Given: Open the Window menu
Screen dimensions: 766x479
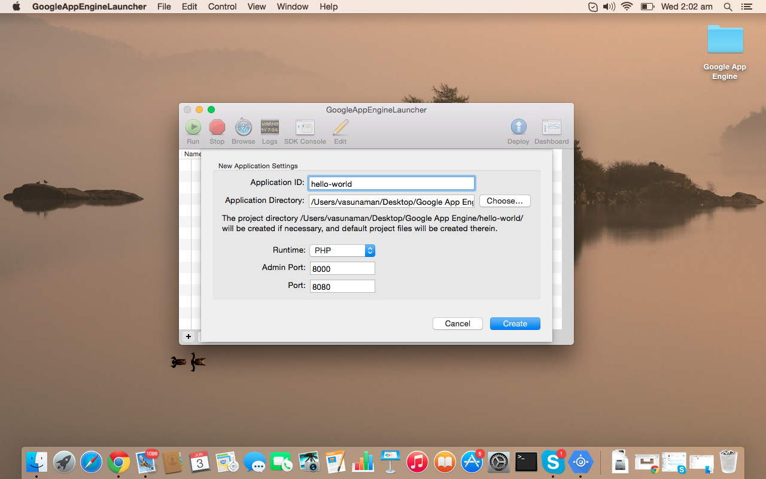Looking at the screenshot, I should point(293,7).
